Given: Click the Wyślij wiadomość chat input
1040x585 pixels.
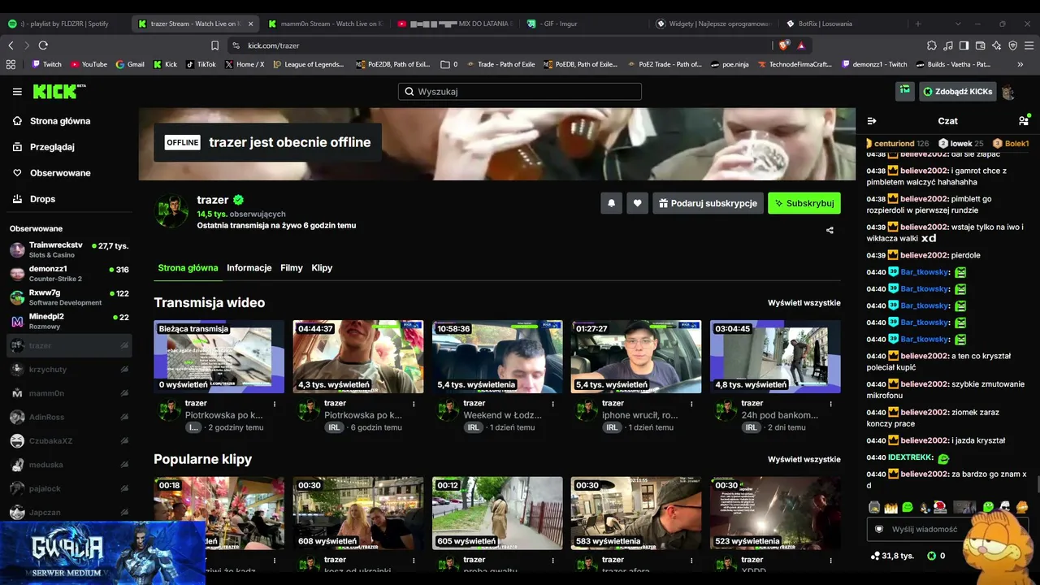Looking at the screenshot, I should coord(947,529).
